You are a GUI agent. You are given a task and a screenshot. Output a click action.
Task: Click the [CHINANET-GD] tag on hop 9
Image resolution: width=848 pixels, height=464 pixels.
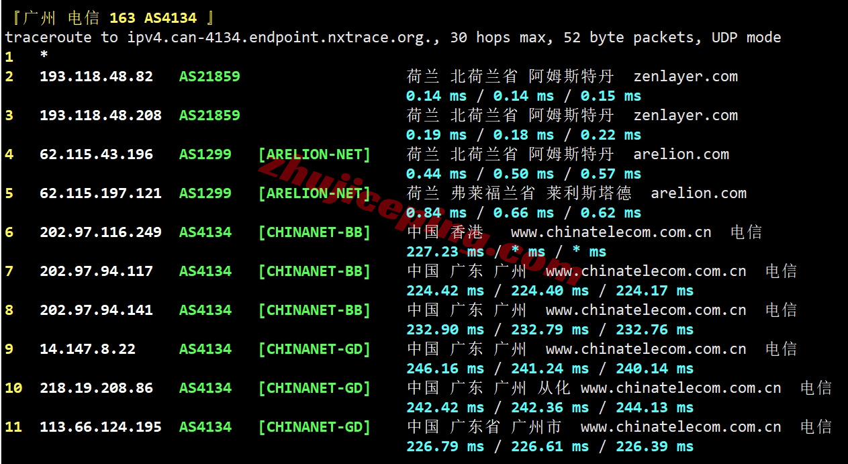tap(314, 349)
